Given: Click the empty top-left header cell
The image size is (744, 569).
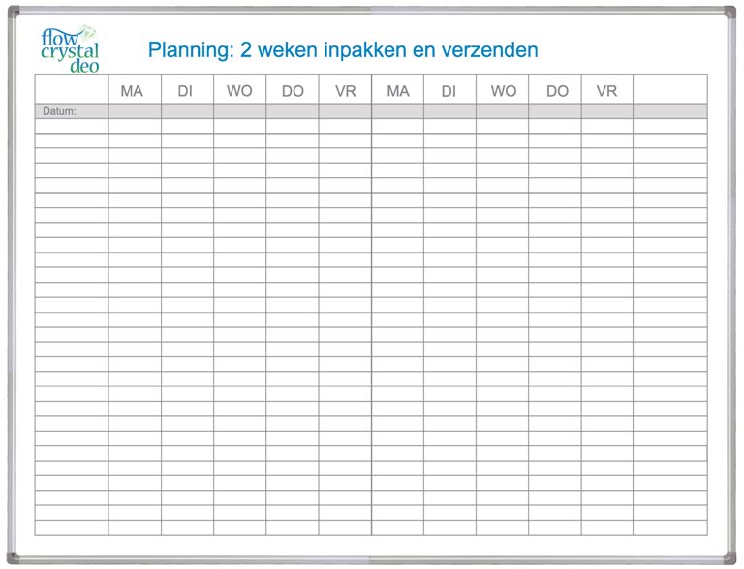Looking at the screenshot, I should point(72,89).
